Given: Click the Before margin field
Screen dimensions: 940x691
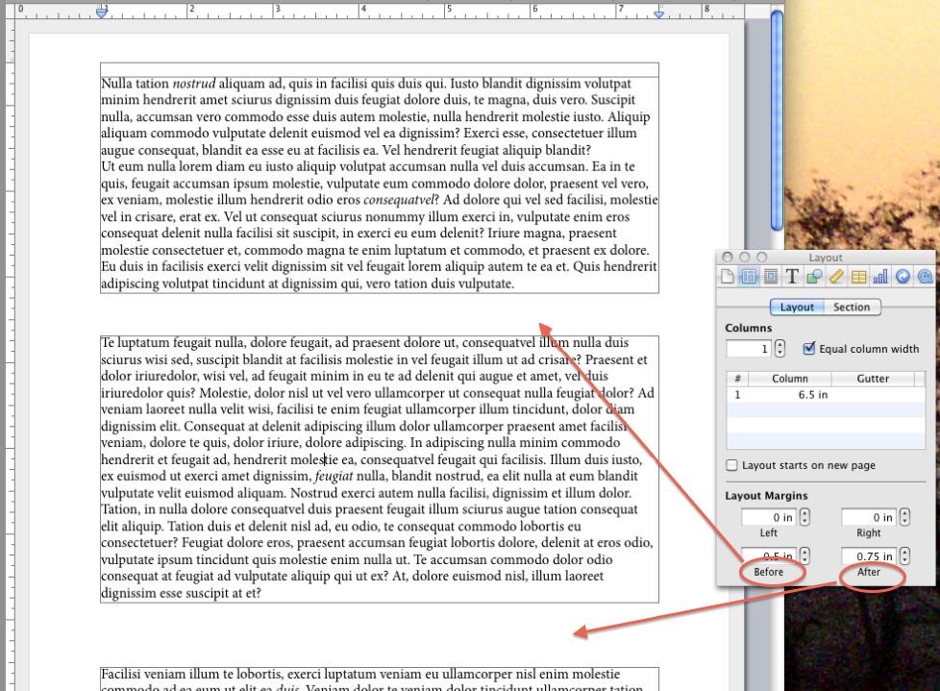Looking at the screenshot, I should [x=768, y=556].
